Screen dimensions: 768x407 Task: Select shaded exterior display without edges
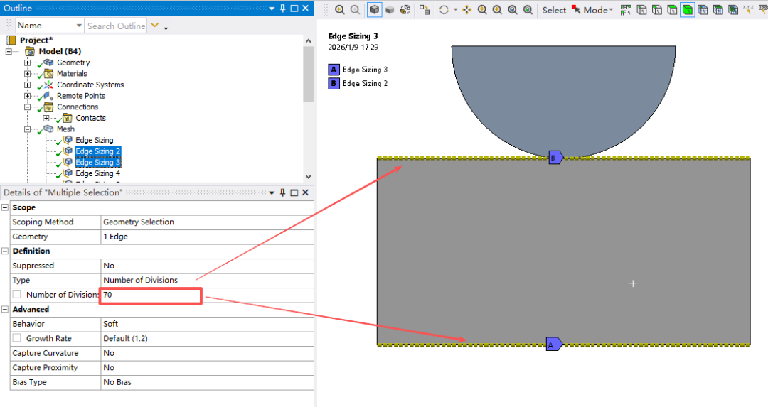point(390,10)
